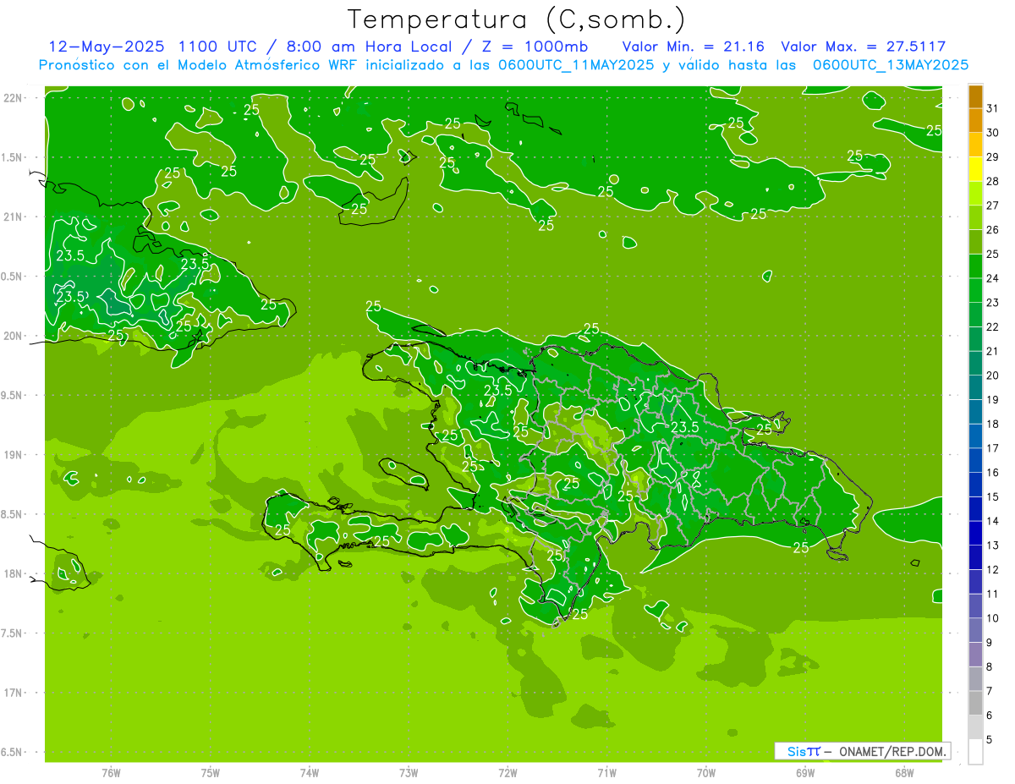Click the longitude label "74W"
Image resolution: width=1015 pixels, height=784 pixels.
click(x=310, y=773)
